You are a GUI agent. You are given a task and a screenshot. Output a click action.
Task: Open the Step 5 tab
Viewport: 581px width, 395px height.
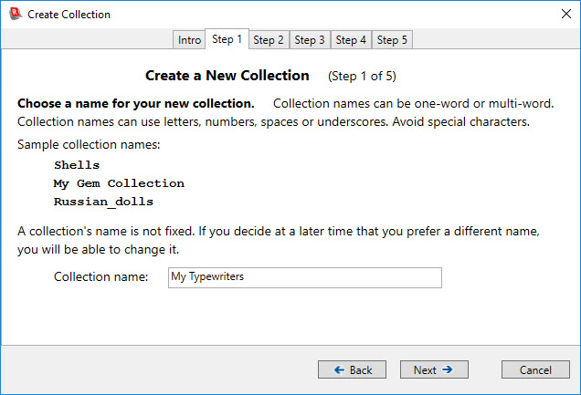[393, 40]
